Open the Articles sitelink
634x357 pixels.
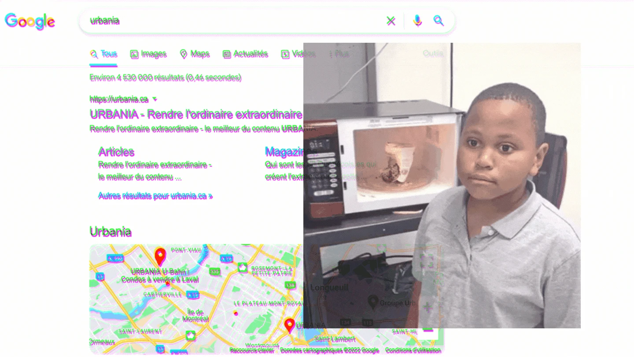(116, 152)
